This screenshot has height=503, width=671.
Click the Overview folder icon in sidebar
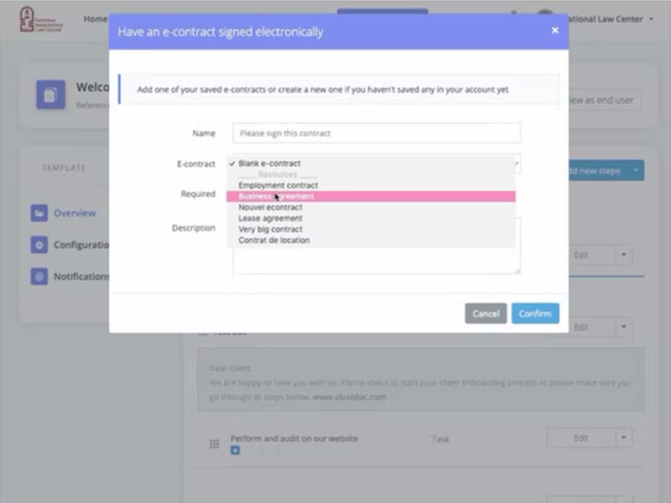coord(39,213)
